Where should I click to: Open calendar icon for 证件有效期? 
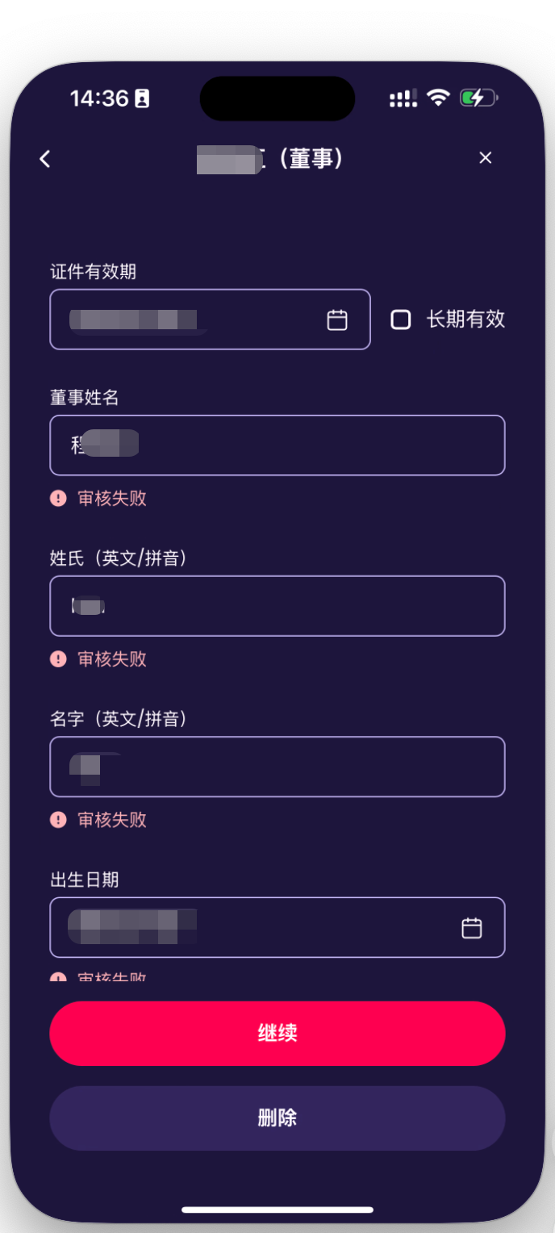[337, 320]
